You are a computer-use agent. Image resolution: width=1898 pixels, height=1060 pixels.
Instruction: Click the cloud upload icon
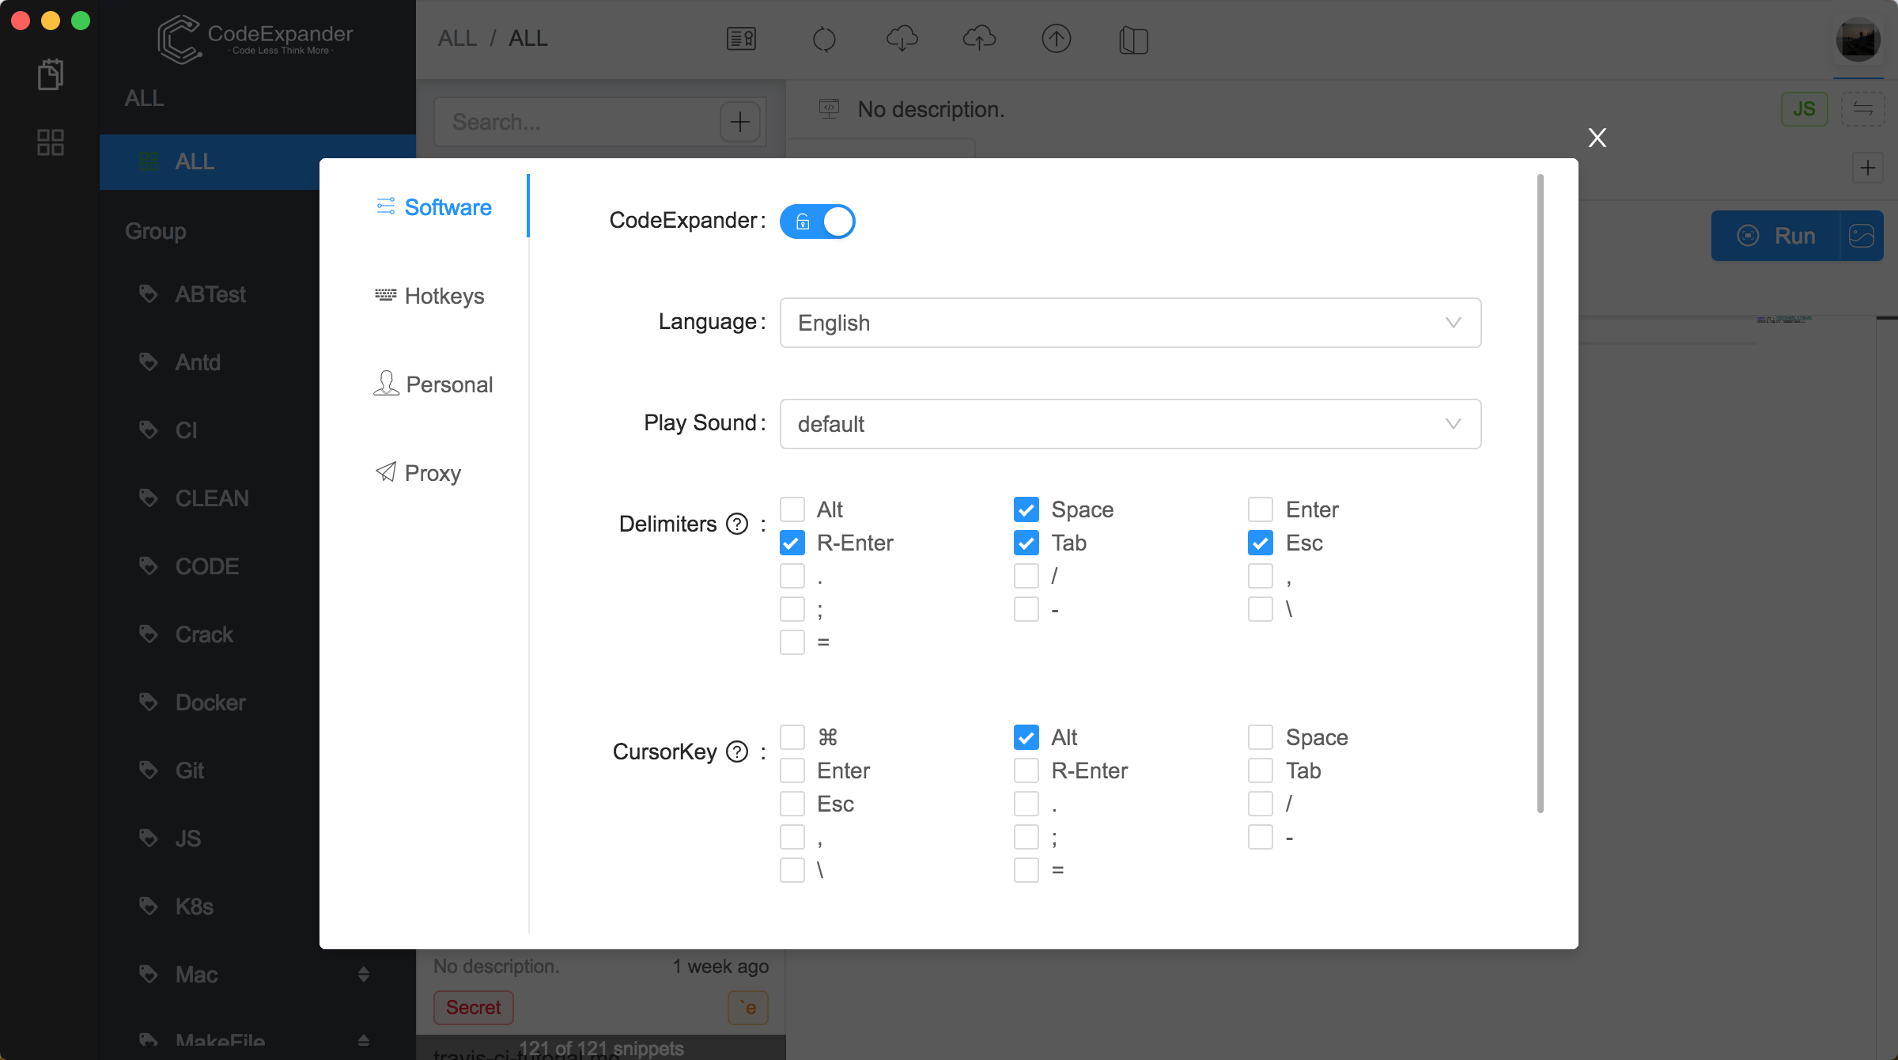point(978,39)
